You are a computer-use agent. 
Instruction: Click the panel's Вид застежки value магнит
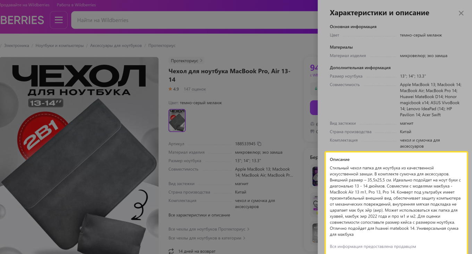tap(407, 123)
